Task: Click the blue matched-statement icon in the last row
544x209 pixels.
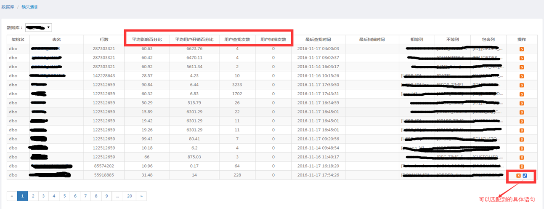Action: (525, 175)
